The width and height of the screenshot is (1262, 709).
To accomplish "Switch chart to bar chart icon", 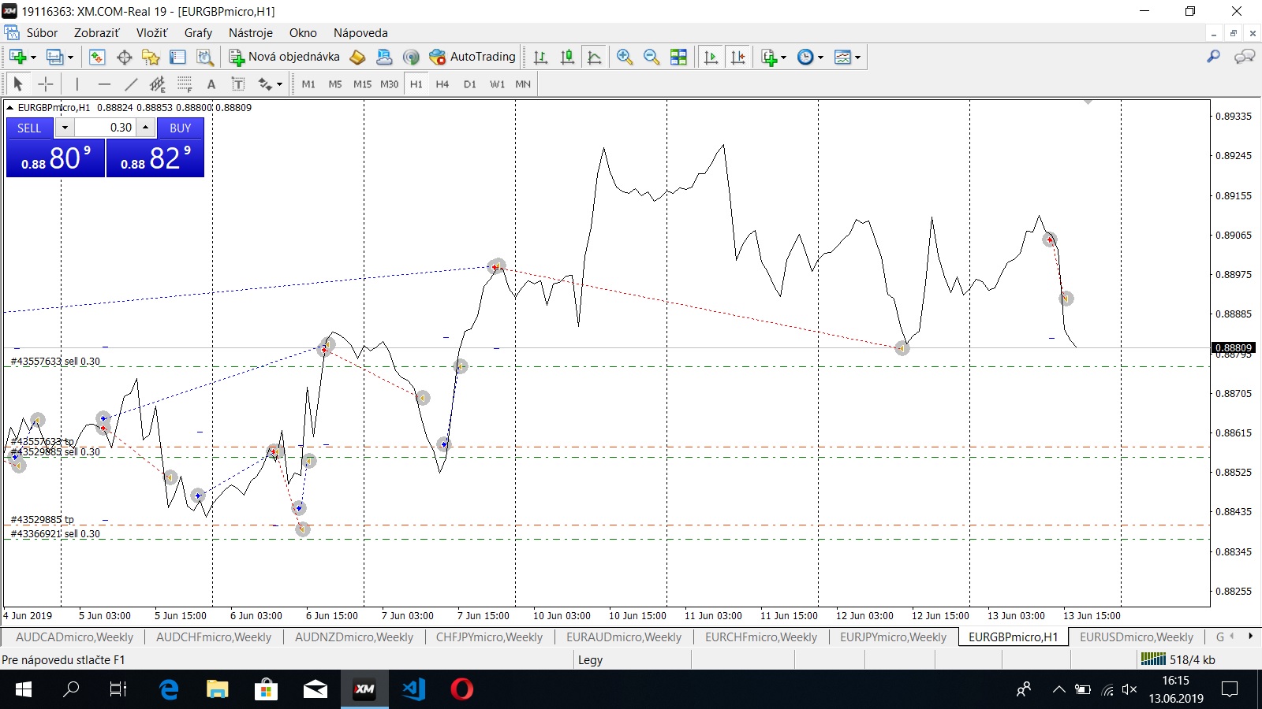I will pos(540,57).
